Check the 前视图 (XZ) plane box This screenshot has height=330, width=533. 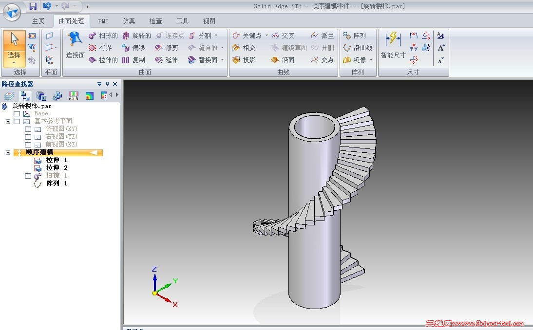pyautogui.click(x=28, y=145)
